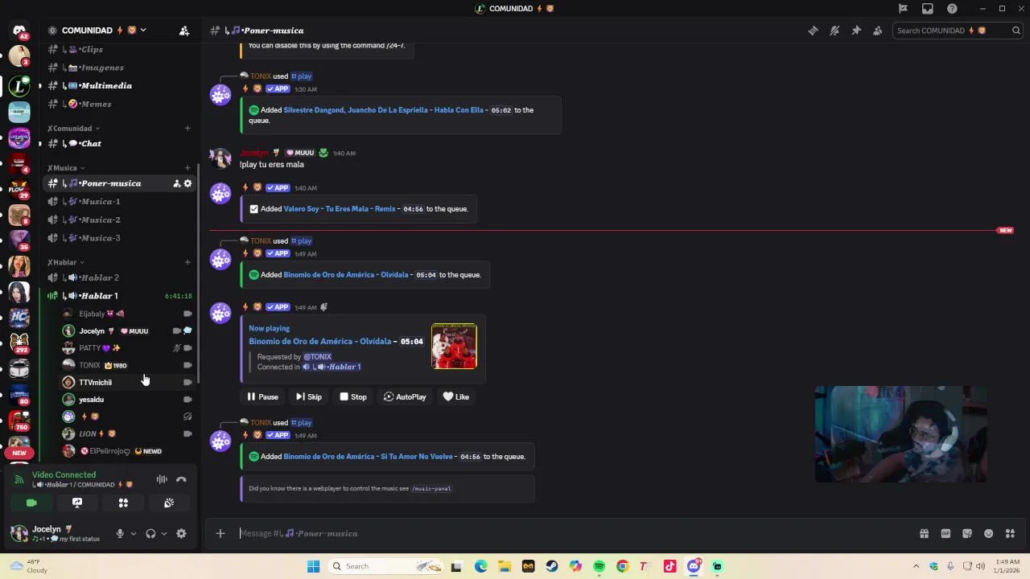Image resolution: width=1030 pixels, height=579 pixels.
Task: Open the gift Nitro icon in message bar
Action: pos(924,533)
